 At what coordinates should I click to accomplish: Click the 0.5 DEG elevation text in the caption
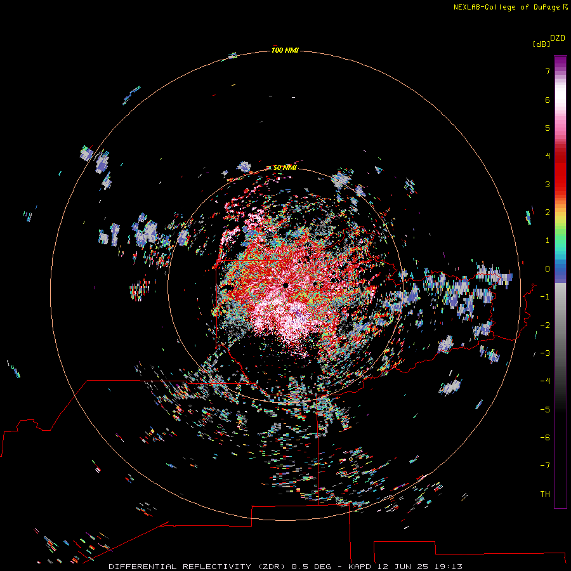pos(312,567)
